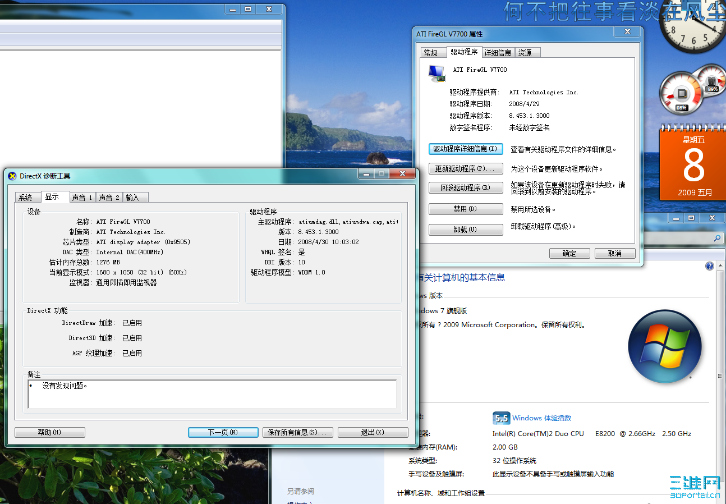Click the 帮助(H) button in DirectX tool

coord(50,432)
